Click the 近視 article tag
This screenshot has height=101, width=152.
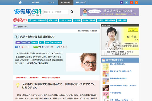[47, 43]
